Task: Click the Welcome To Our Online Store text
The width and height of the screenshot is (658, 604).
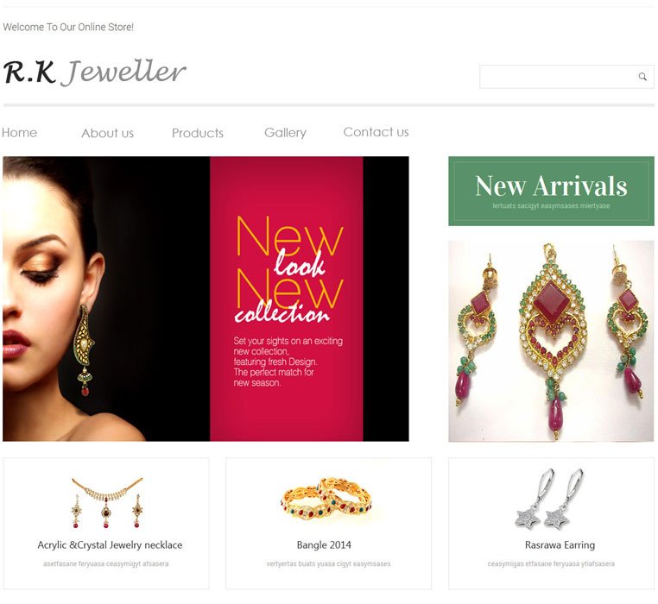Action: click(68, 28)
